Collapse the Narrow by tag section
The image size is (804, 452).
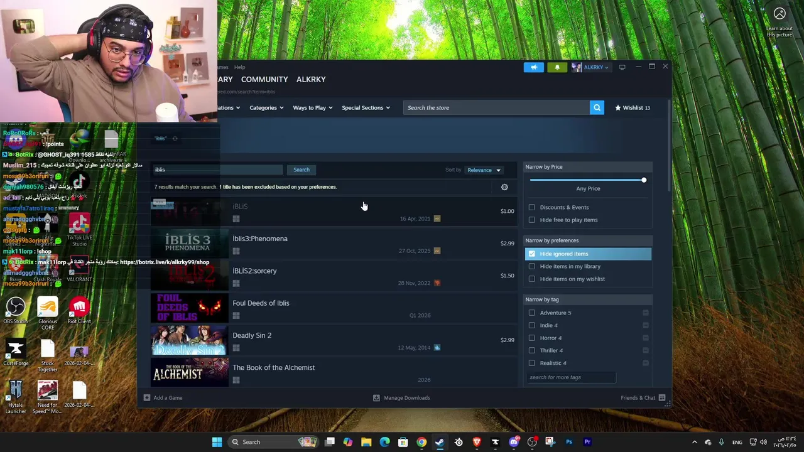[x=588, y=299]
